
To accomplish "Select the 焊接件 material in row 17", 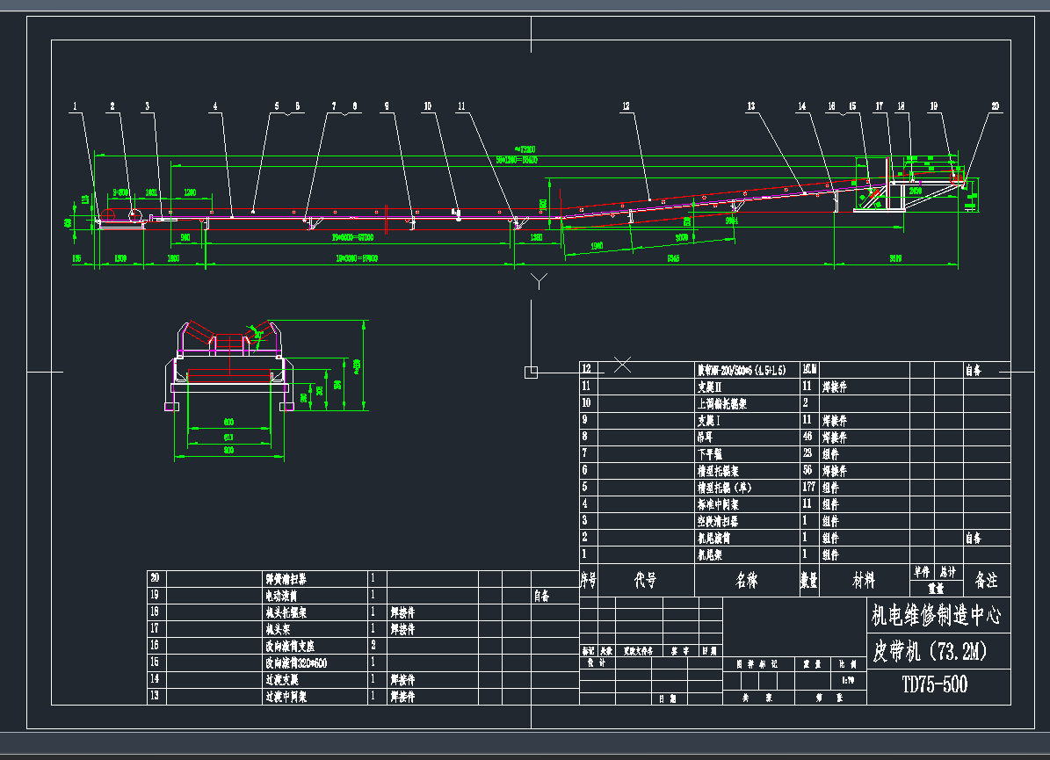I will 402,629.
